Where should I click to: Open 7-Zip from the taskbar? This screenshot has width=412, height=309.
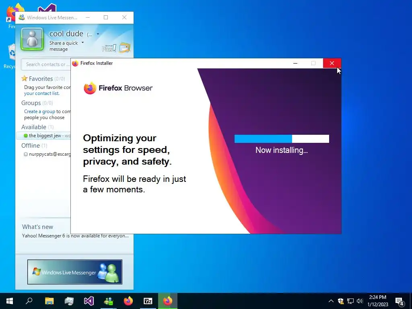(148, 301)
